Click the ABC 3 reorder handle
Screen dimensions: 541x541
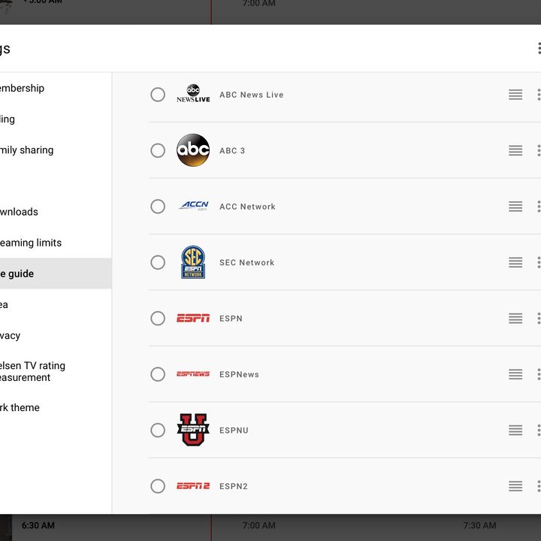pyautogui.click(x=515, y=150)
